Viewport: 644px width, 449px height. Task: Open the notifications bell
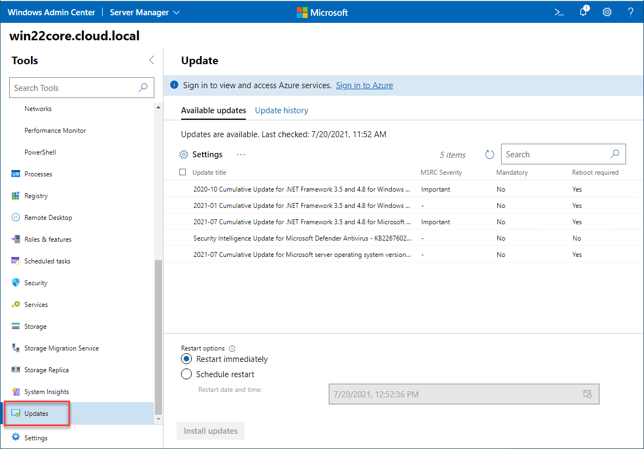click(583, 11)
